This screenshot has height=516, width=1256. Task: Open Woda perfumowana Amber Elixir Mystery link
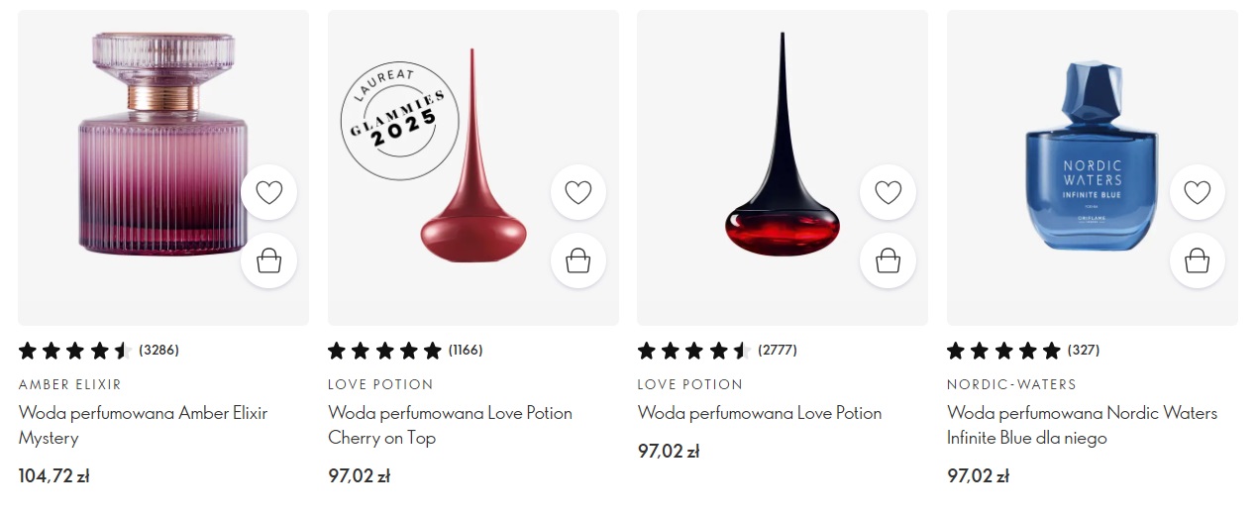tap(143, 425)
